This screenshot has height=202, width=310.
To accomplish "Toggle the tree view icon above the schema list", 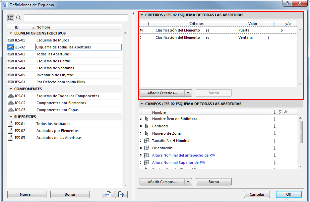I will click(11, 18).
